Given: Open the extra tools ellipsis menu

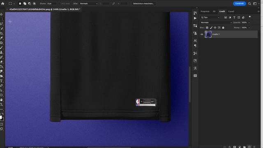Looking at the screenshot, I should [2, 109].
